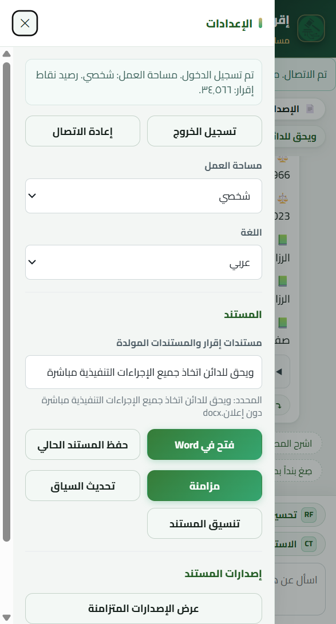Save with حفظ المستند الحالي button

pyautogui.click(x=82, y=444)
